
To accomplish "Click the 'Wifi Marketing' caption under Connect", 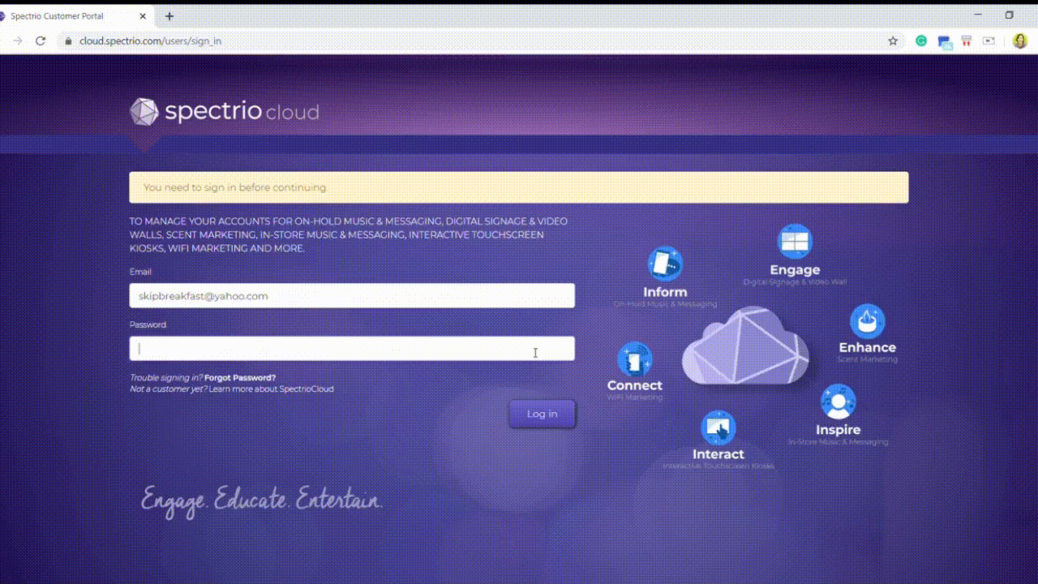I will pyautogui.click(x=635, y=397).
